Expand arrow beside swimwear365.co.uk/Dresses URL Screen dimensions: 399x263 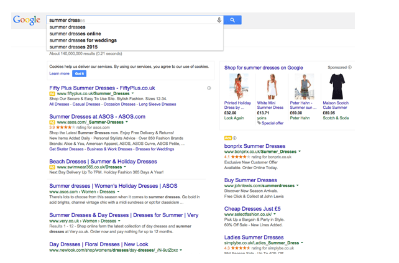(126, 167)
